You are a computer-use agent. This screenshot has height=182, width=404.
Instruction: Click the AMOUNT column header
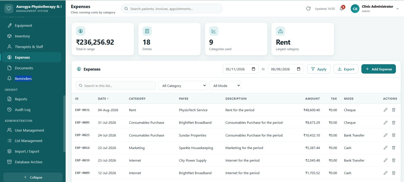coord(312,99)
